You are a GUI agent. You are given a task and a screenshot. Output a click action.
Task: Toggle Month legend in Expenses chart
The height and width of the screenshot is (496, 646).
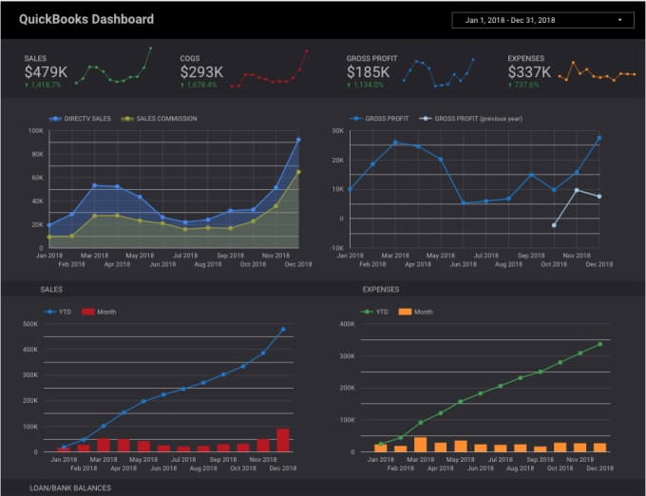[416, 312]
